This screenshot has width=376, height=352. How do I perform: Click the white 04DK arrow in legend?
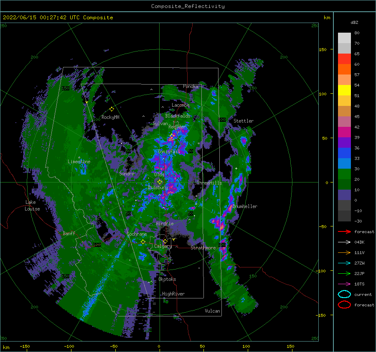tap(344, 242)
